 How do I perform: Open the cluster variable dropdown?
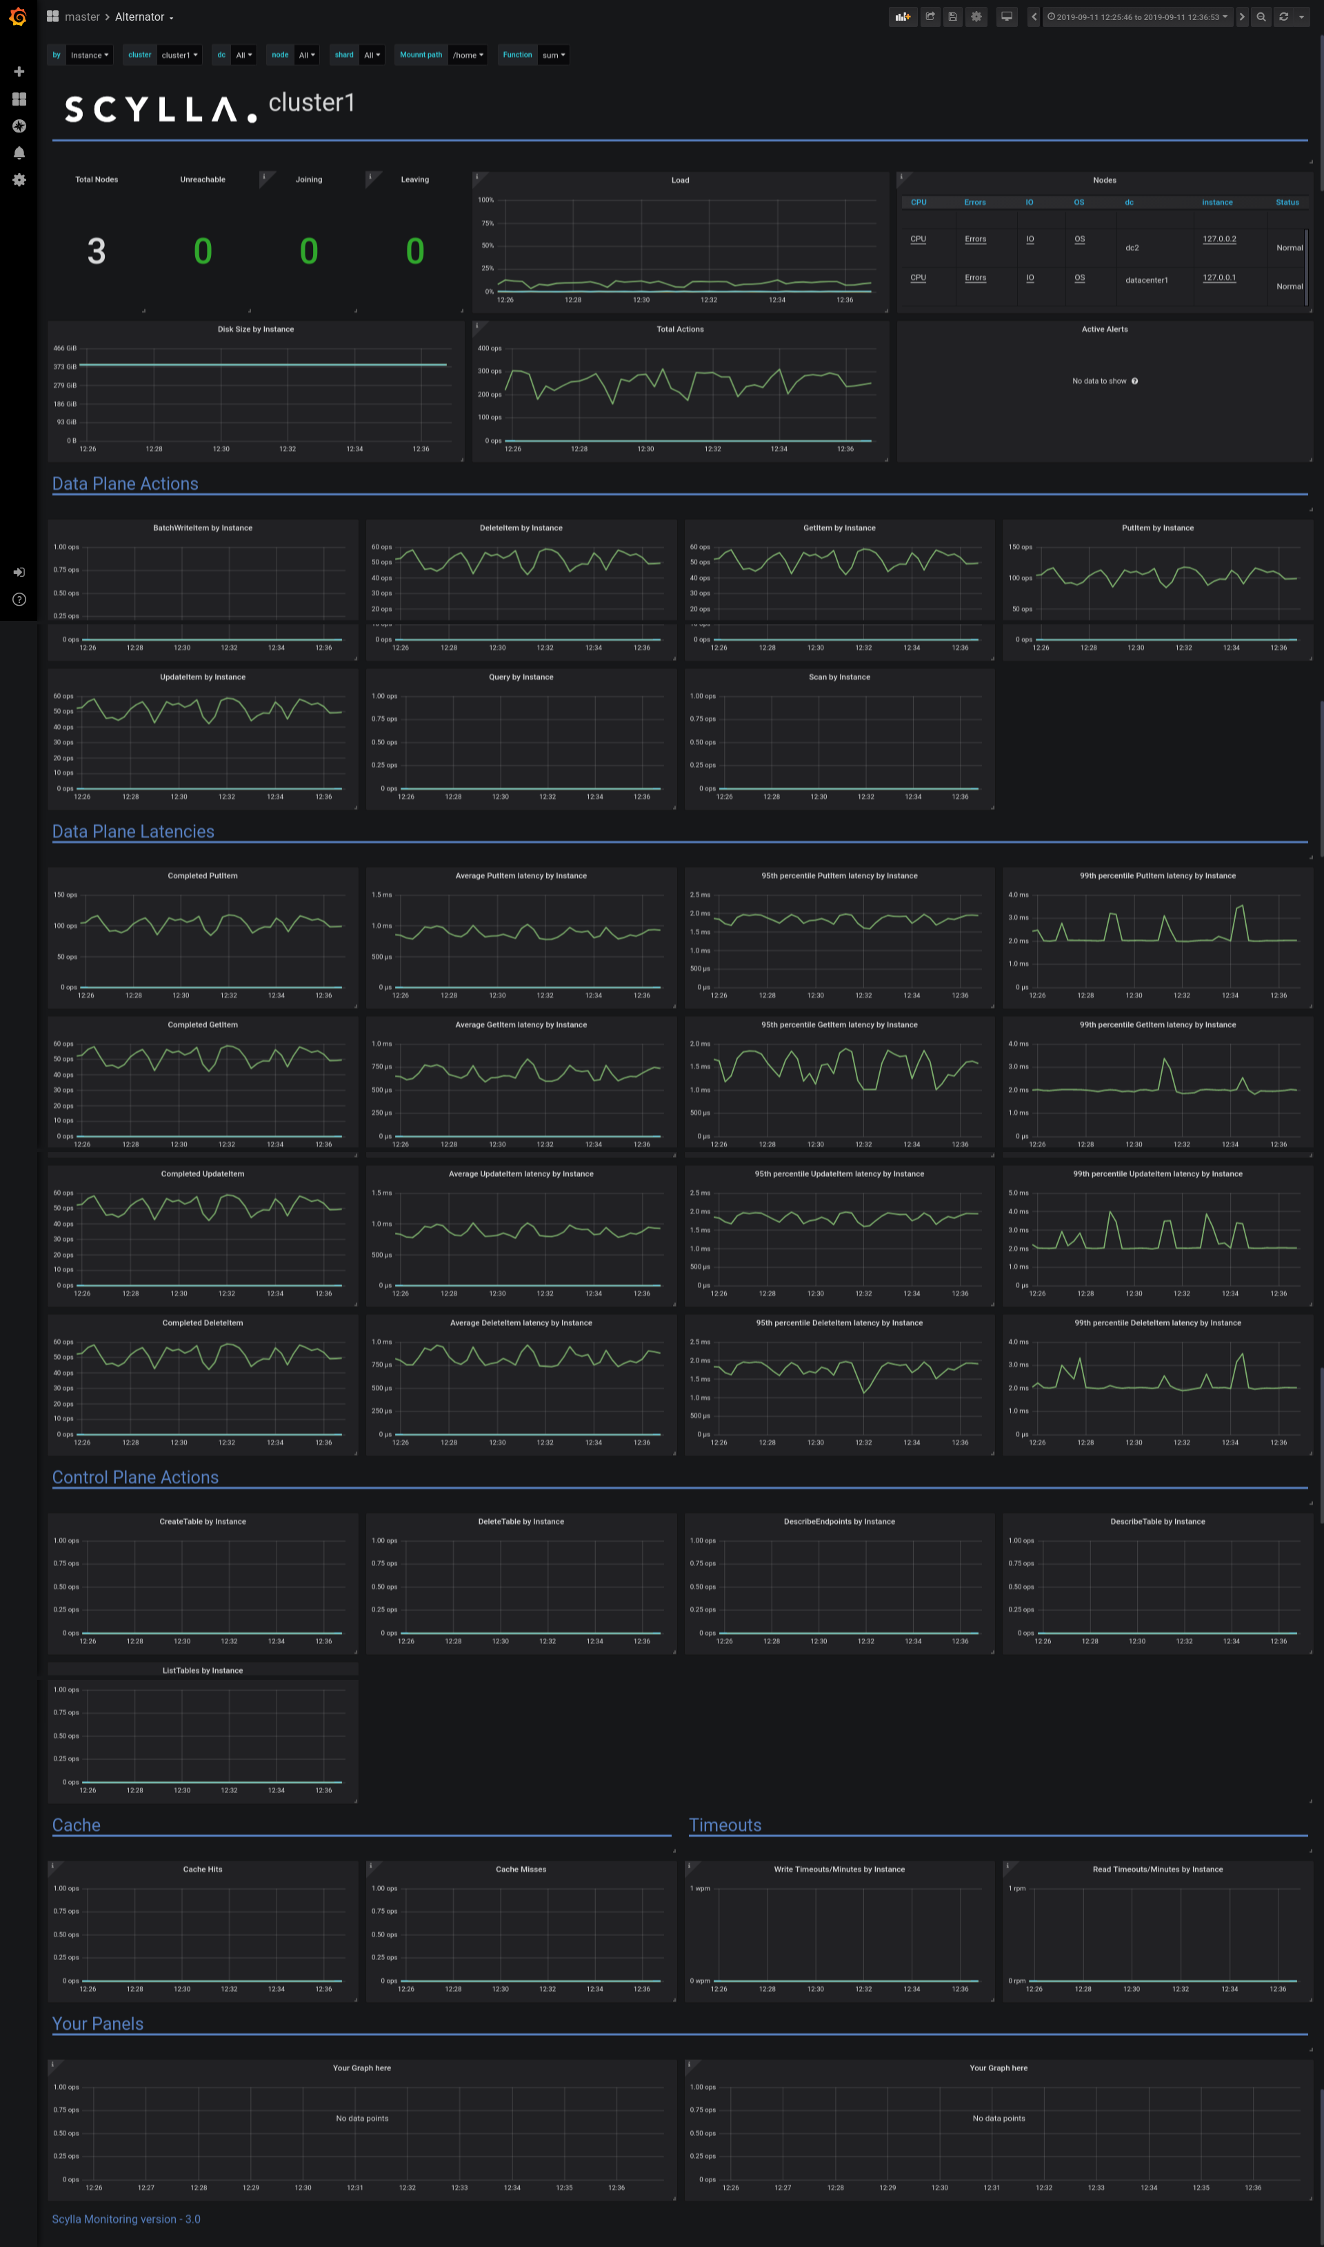point(179,55)
